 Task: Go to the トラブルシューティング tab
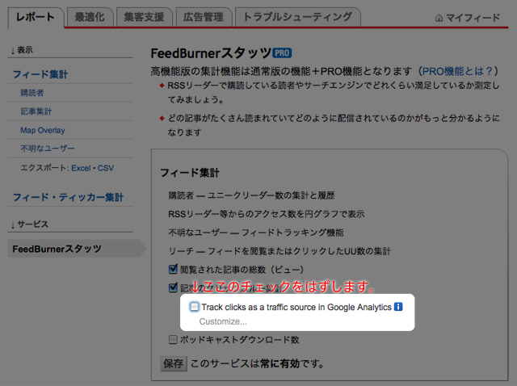(x=297, y=16)
